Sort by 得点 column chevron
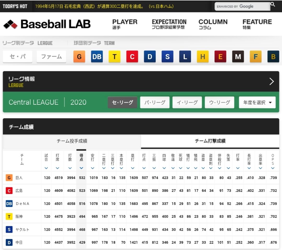 [81, 168]
